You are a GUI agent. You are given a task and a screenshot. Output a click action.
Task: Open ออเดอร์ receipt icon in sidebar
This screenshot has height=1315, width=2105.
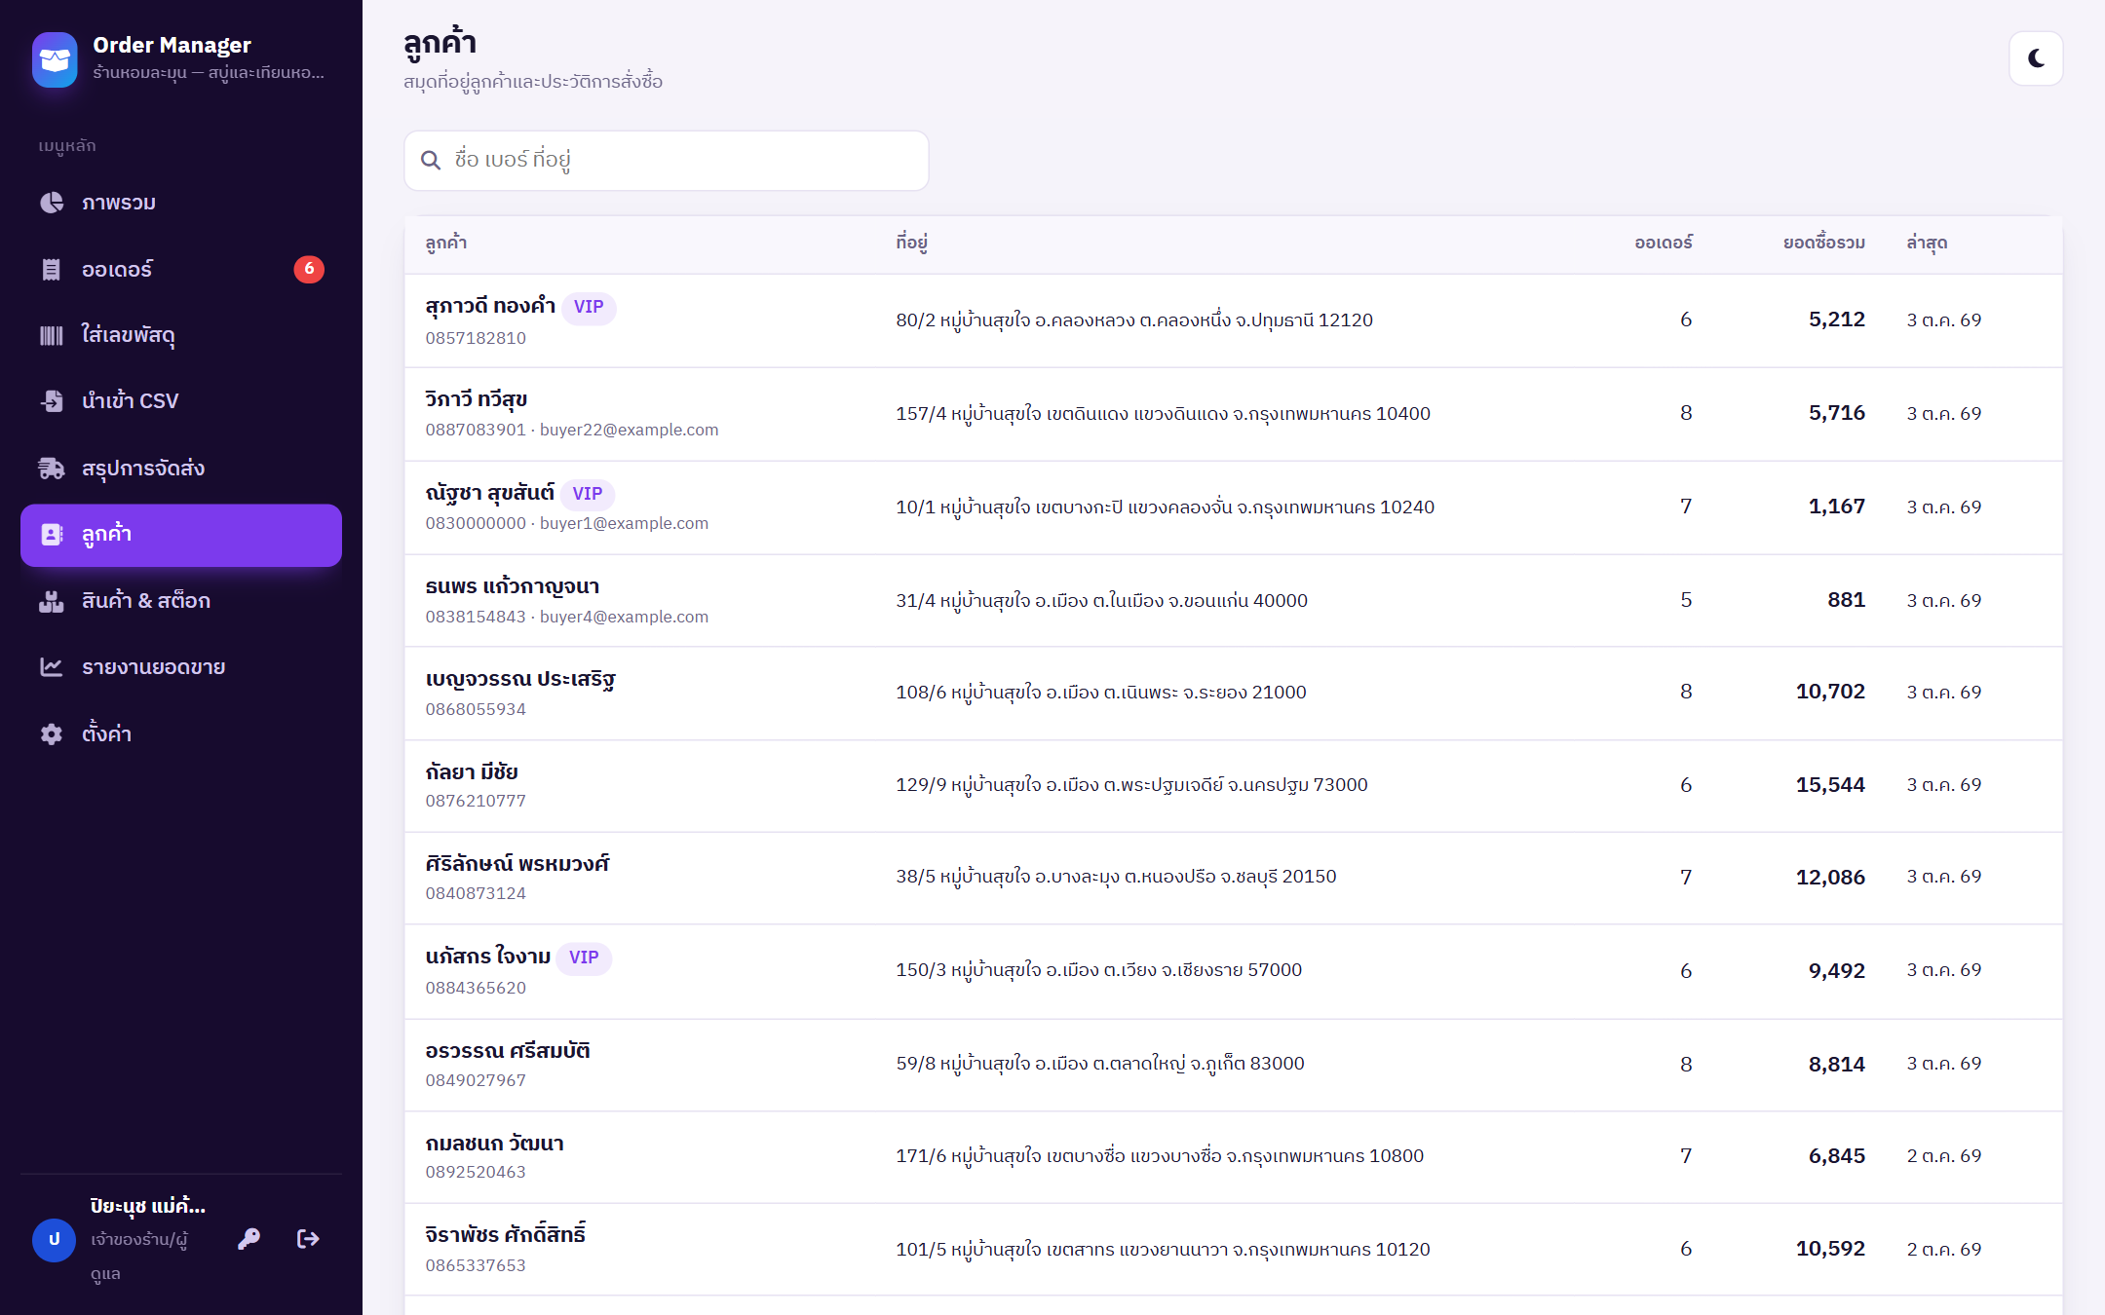[x=52, y=269]
